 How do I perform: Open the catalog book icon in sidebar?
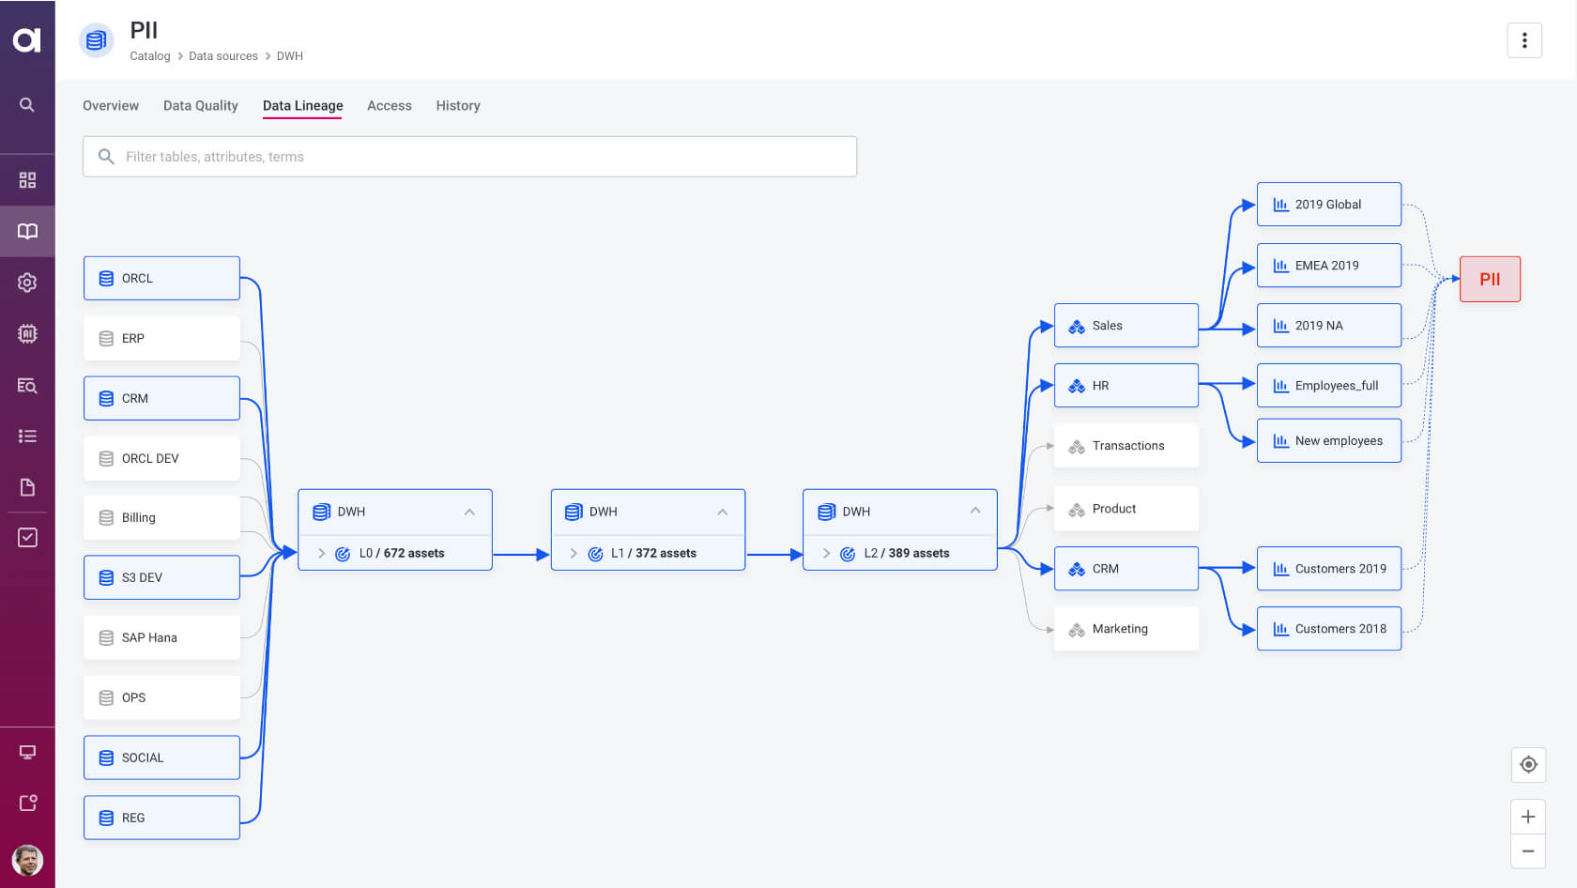pos(27,231)
